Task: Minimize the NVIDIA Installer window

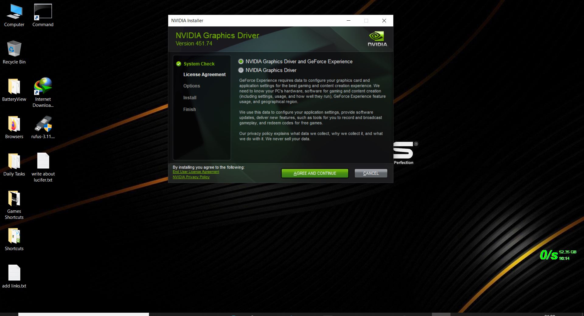Action: click(x=349, y=21)
